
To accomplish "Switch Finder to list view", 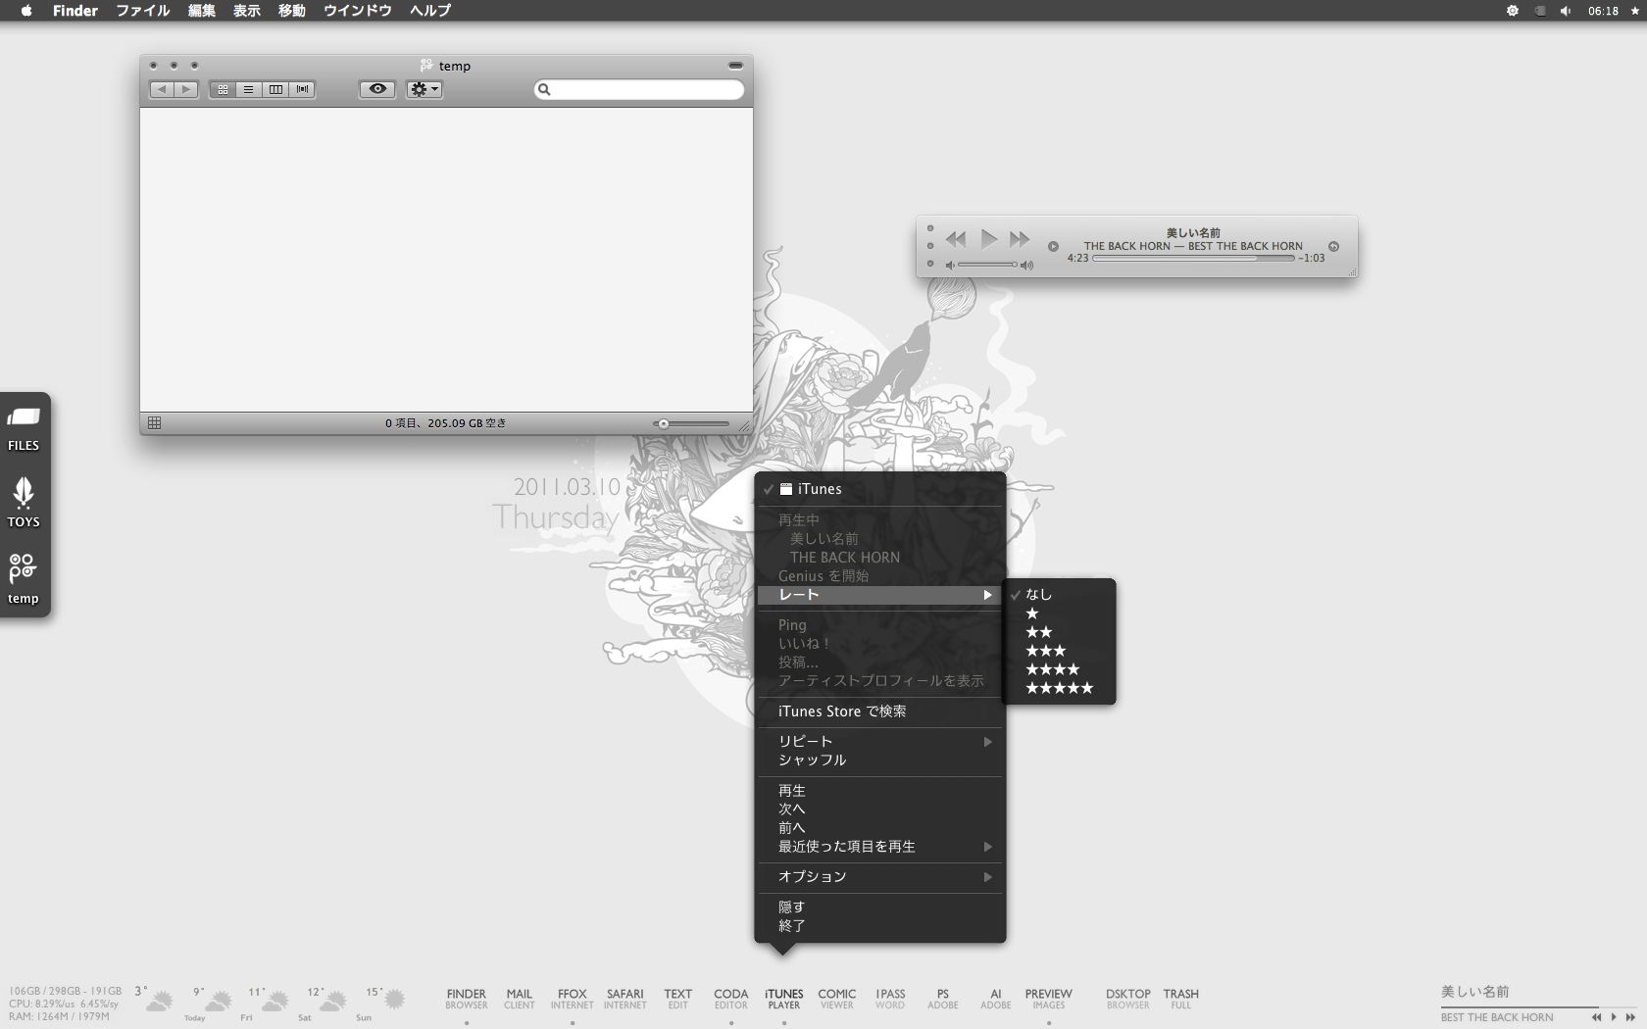I will tap(249, 89).
